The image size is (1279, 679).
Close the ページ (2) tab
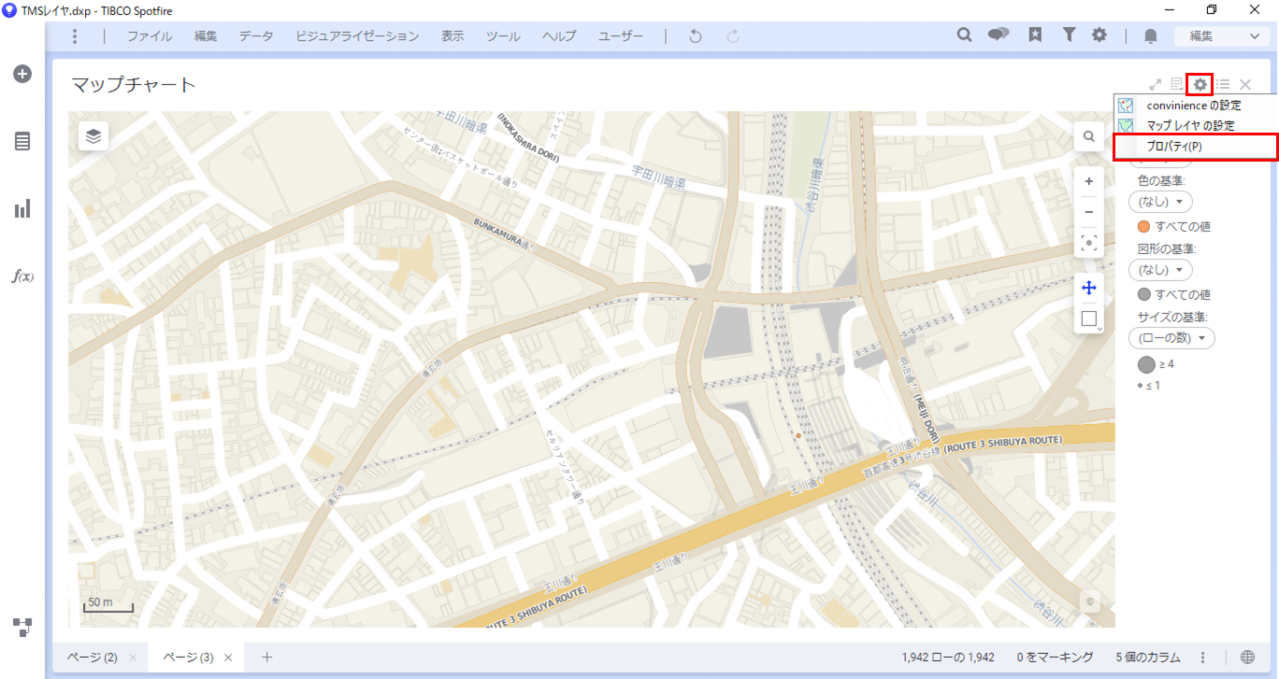(x=133, y=658)
